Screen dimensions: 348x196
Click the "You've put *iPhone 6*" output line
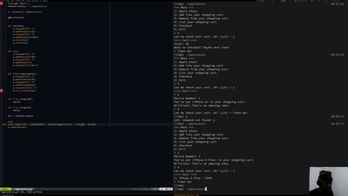[x=210, y=102]
